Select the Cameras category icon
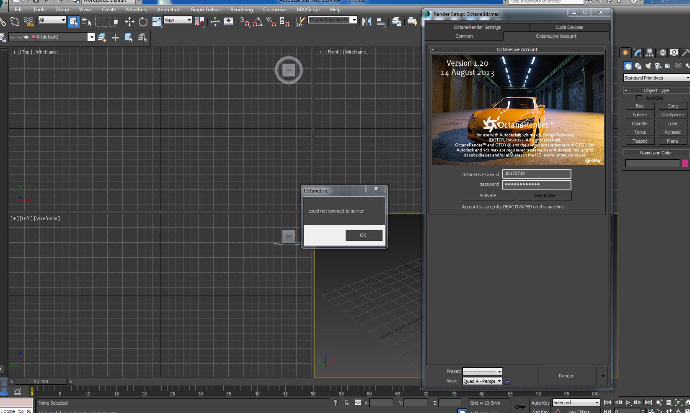Viewport: 690px width, 413px height. (658, 66)
